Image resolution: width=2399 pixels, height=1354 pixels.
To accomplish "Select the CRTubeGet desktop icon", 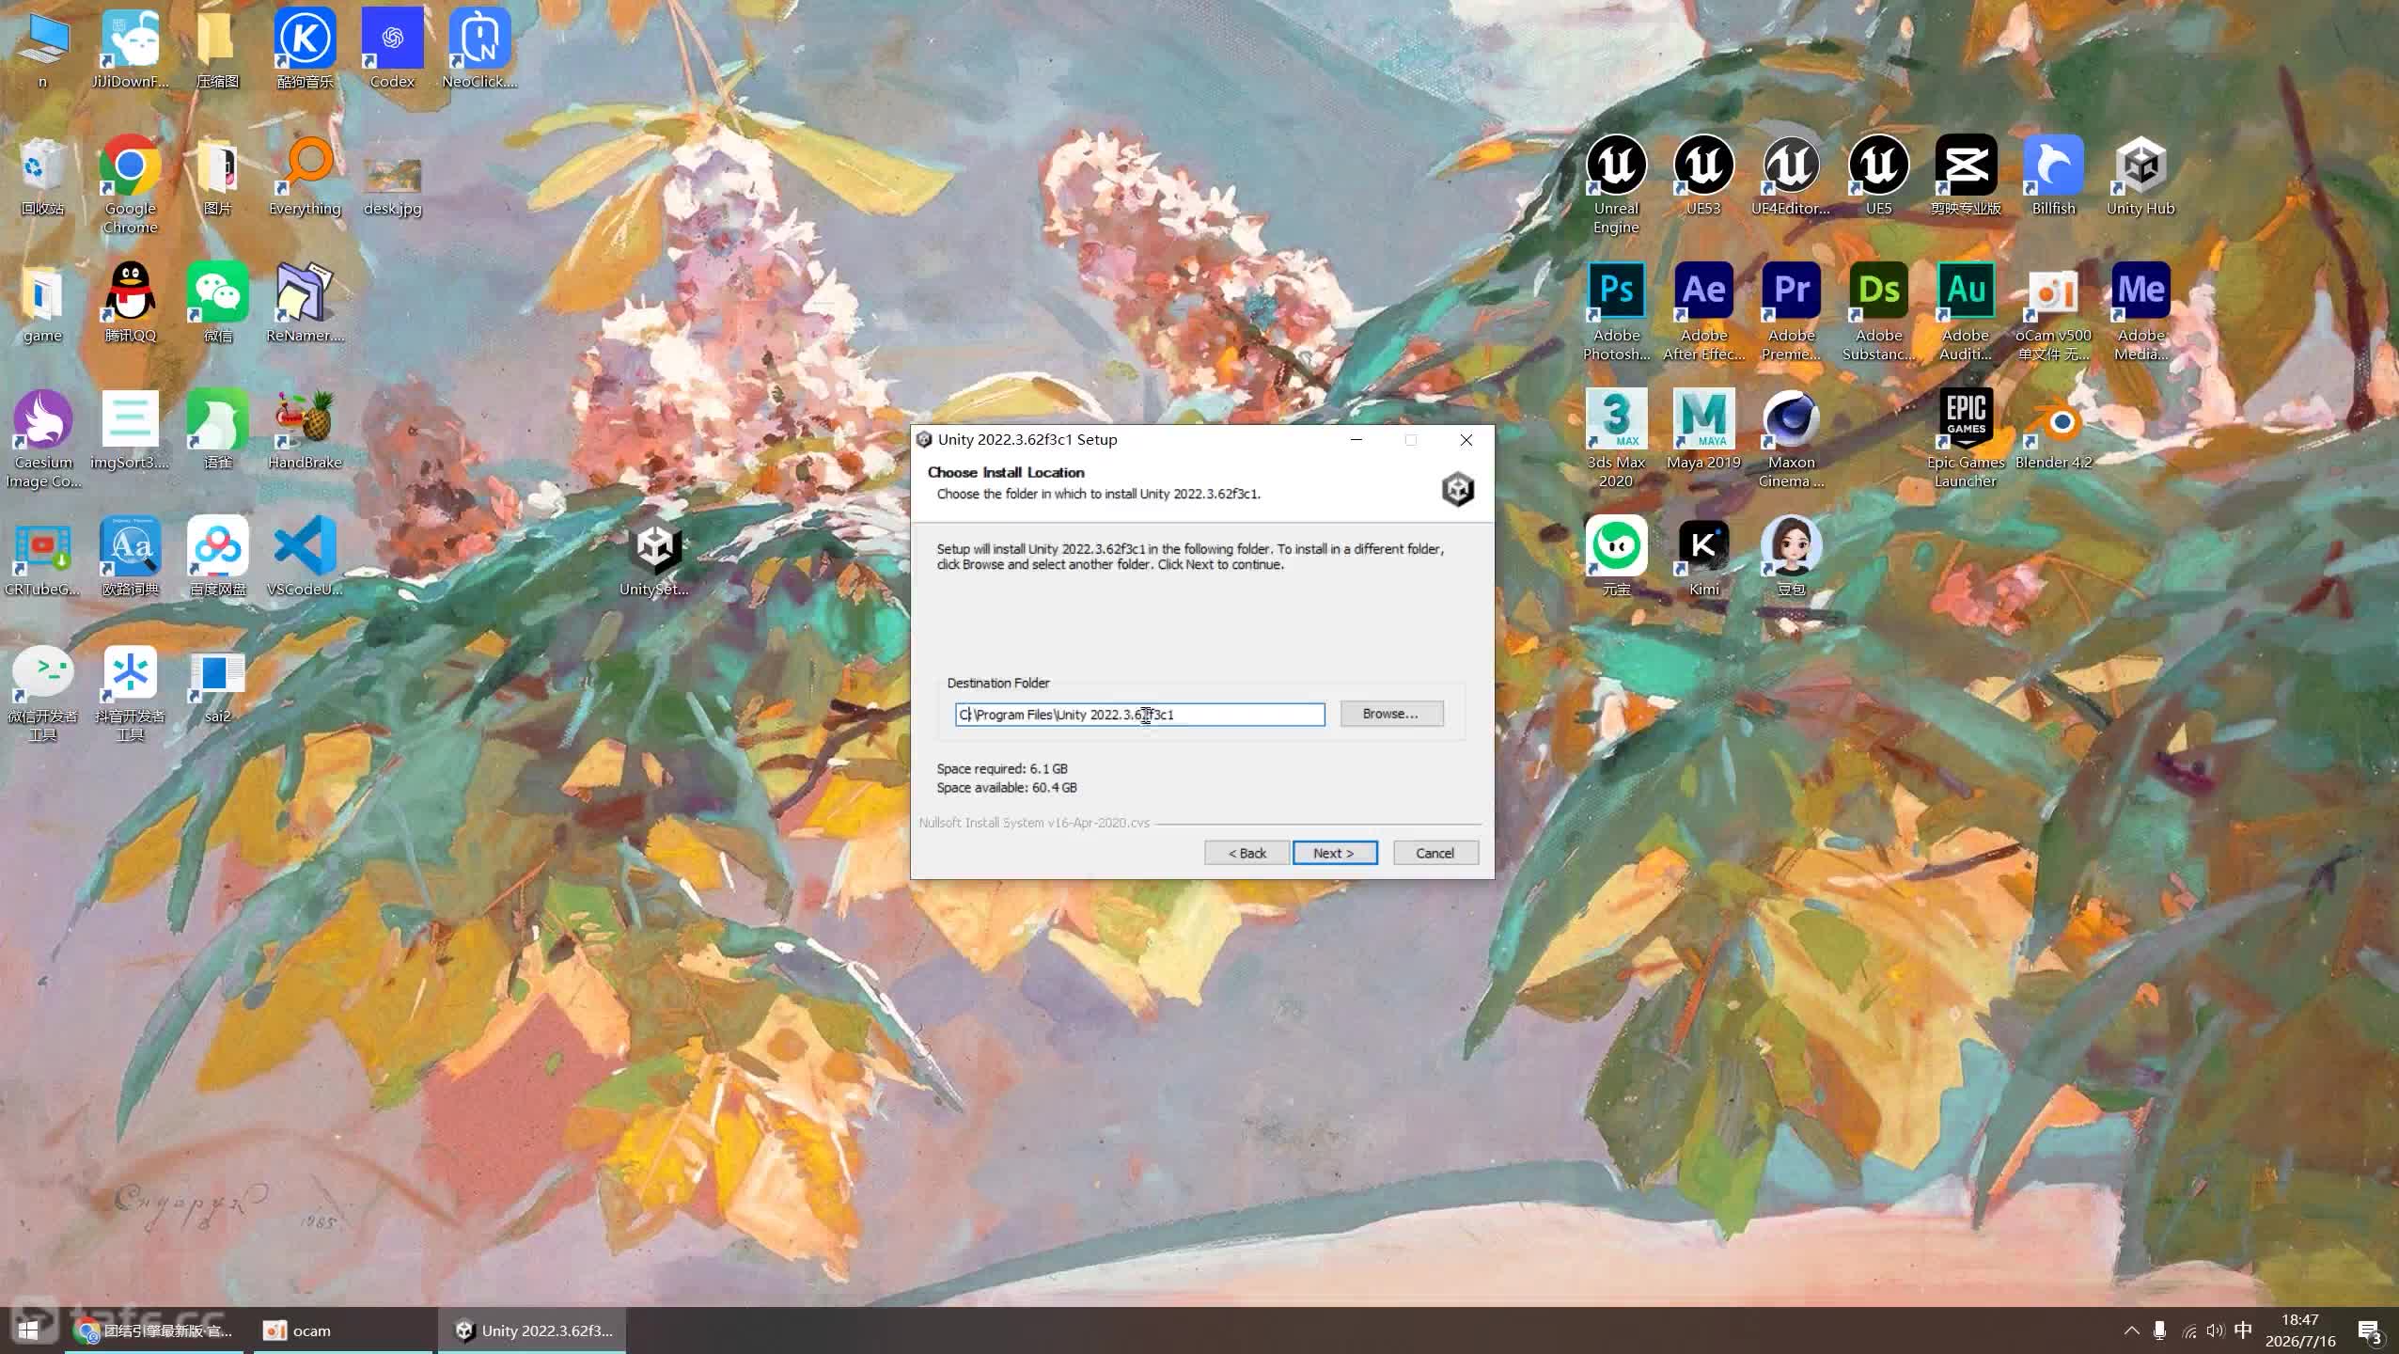I will point(42,559).
